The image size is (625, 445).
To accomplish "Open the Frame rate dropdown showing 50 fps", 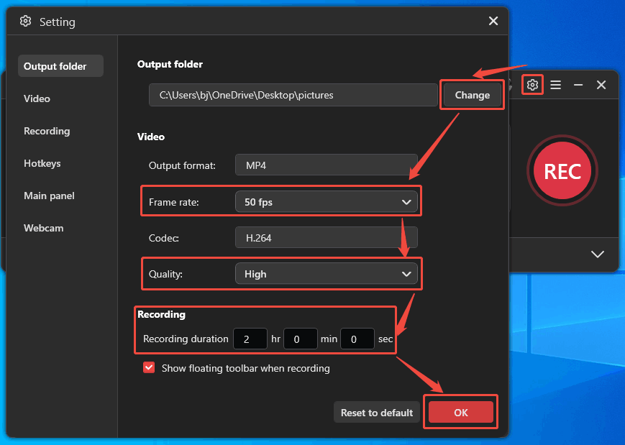I will (327, 201).
